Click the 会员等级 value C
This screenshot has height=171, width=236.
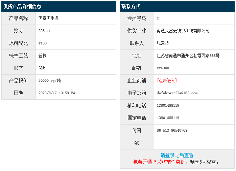click(158, 18)
